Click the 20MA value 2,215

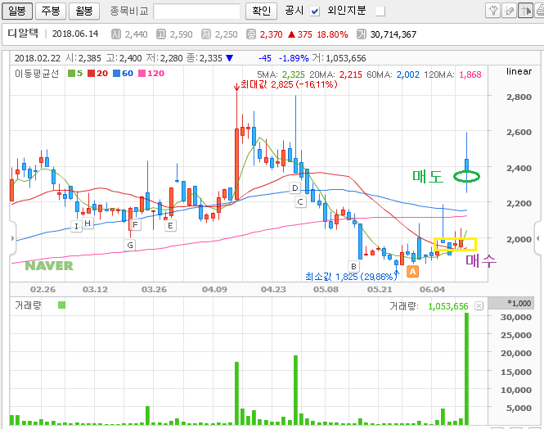click(x=350, y=75)
